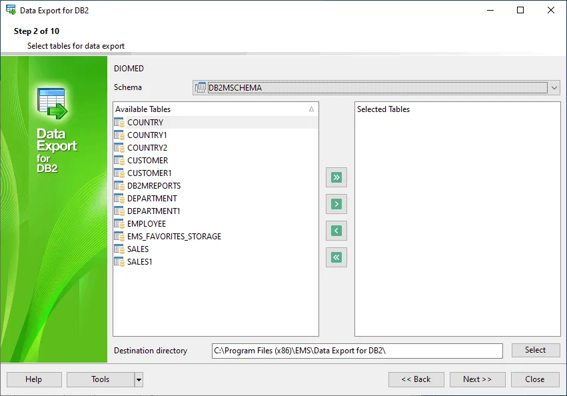The width and height of the screenshot is (567, 396).
Task: Select the DB2MREPORTS table name
Action: coord(154,186)
